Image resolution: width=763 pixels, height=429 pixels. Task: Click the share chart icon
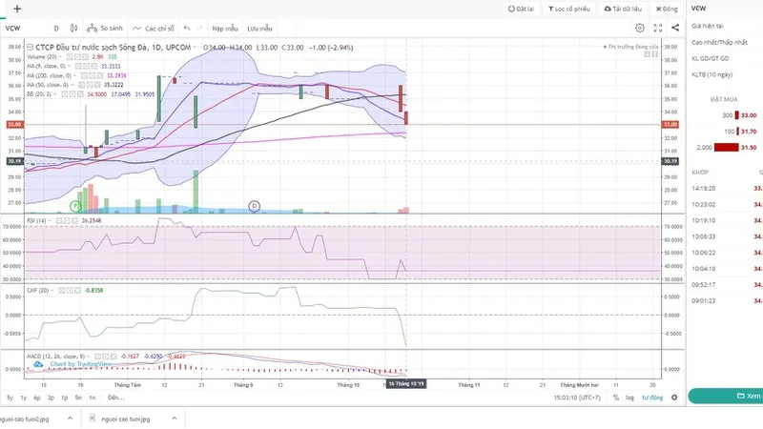coord(673,29)
